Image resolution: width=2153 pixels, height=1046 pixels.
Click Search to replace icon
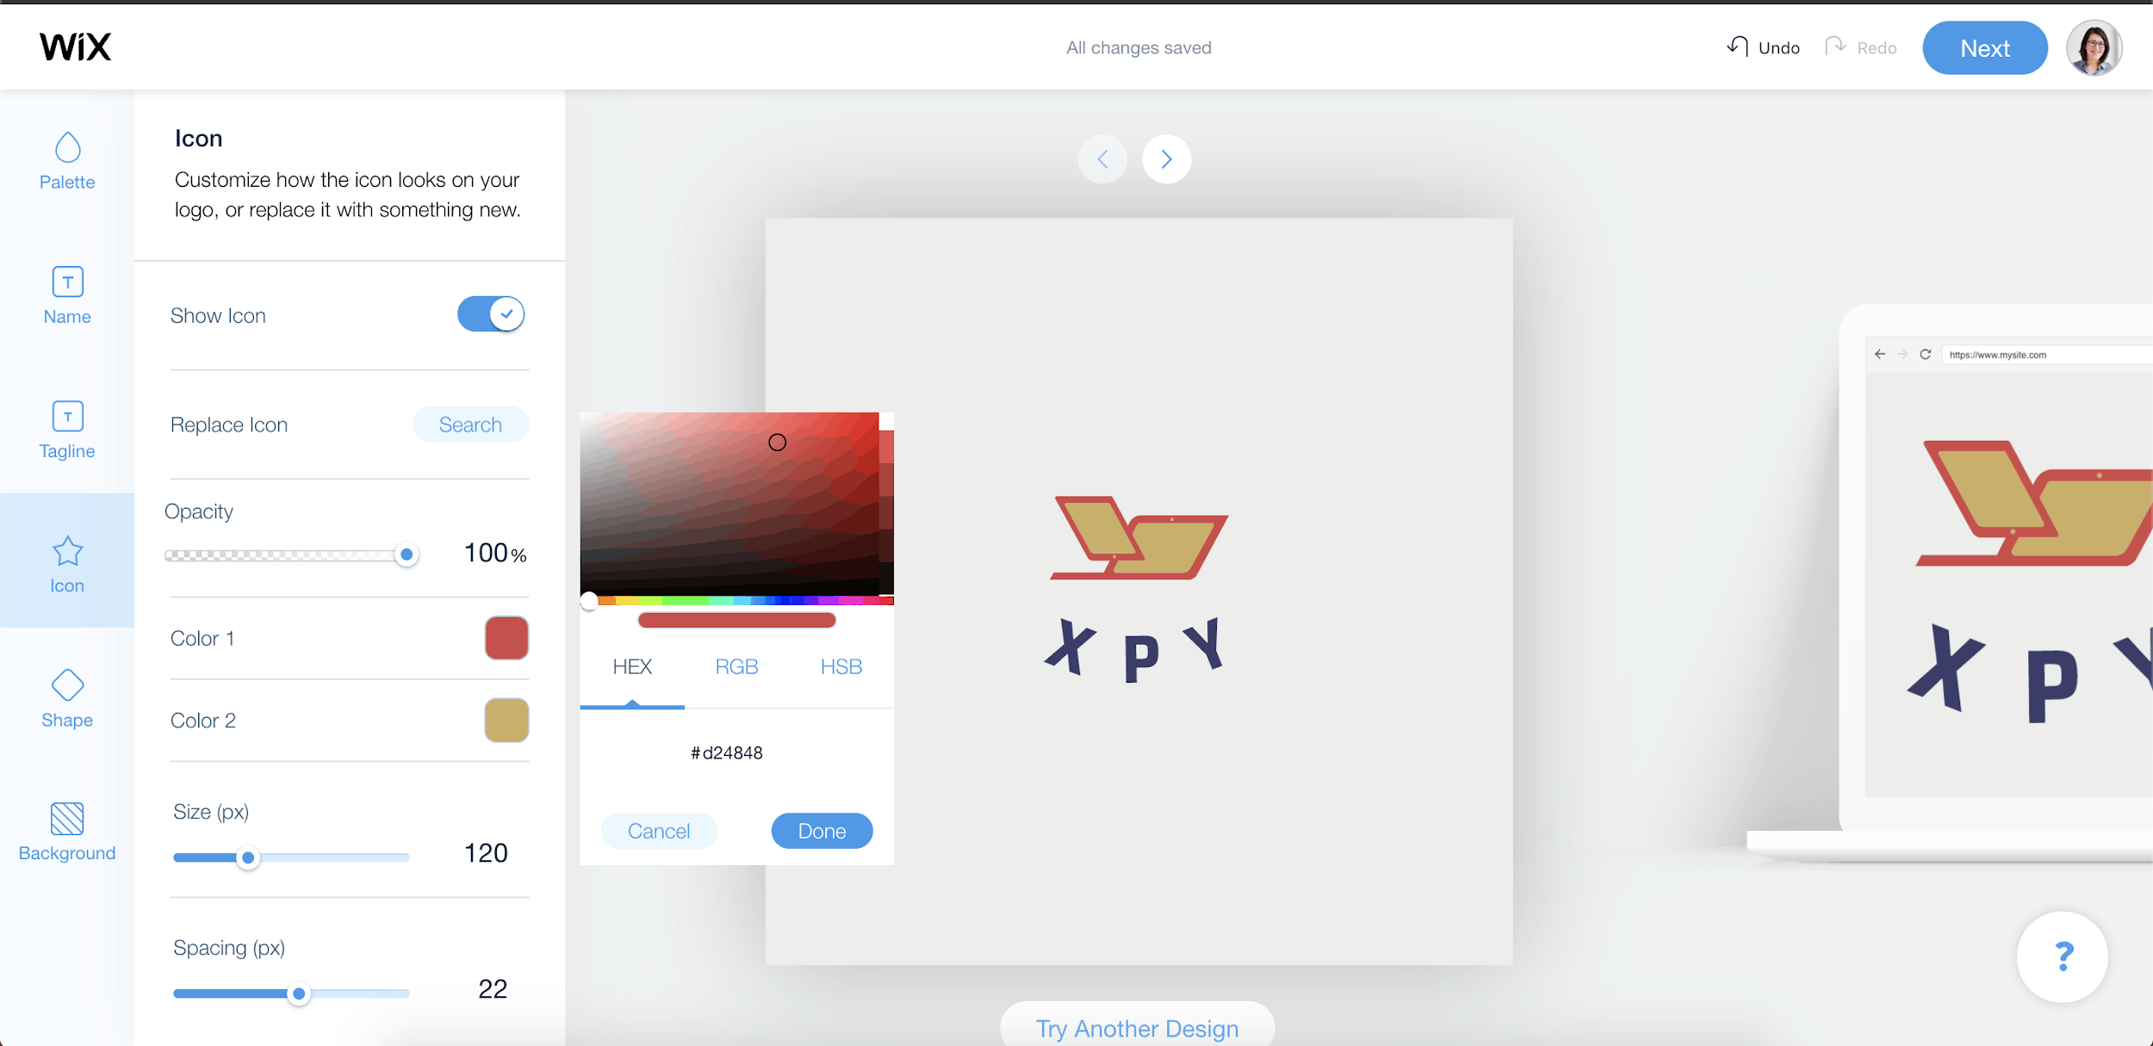(469, 424)
